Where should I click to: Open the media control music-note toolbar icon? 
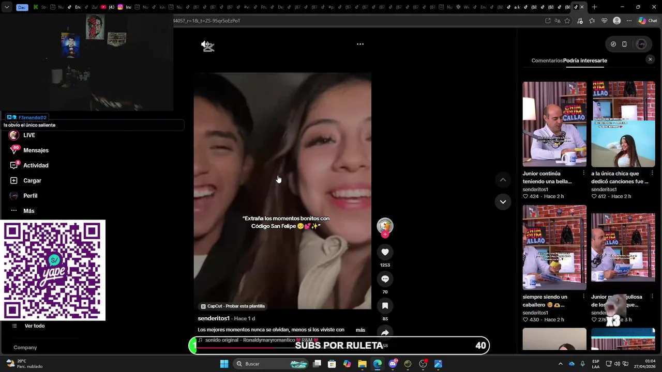coord(580,21)
